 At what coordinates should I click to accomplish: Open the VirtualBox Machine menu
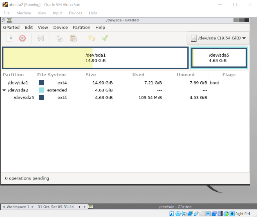[x=23, y=13]
